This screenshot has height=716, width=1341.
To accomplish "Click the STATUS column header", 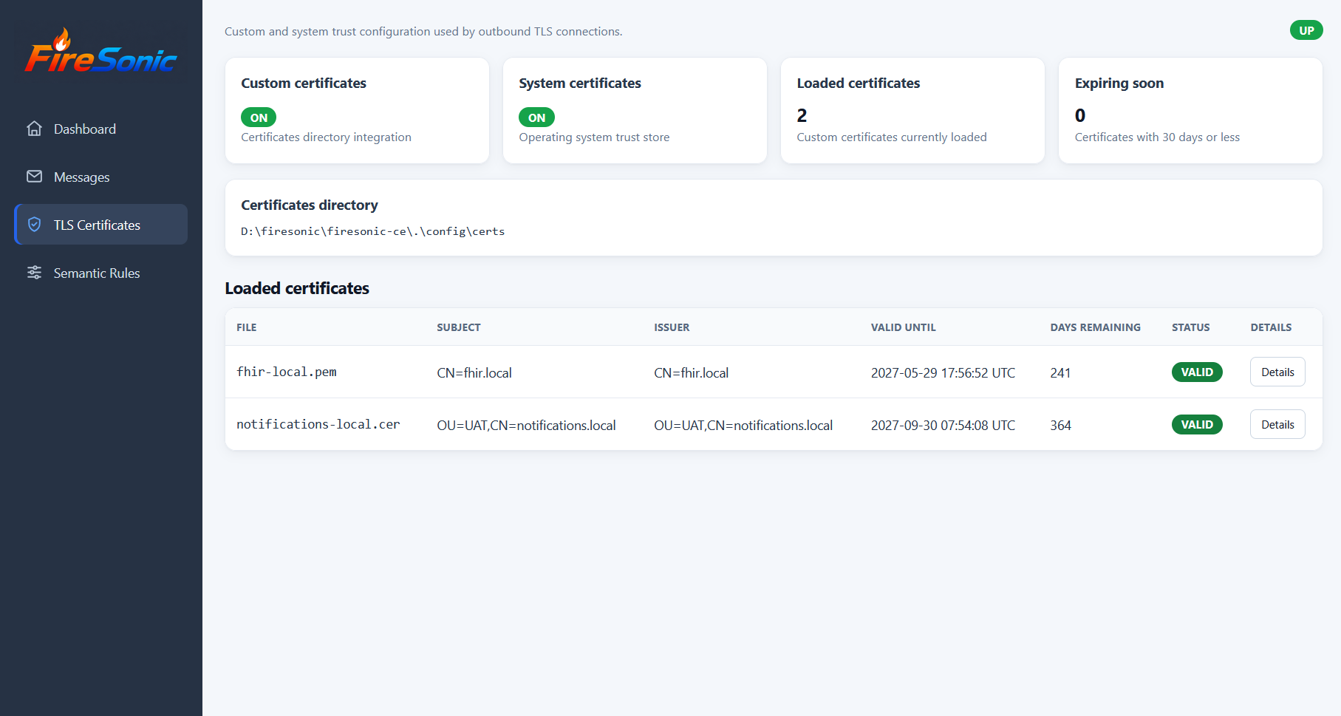I will [x=1191, y=327].
